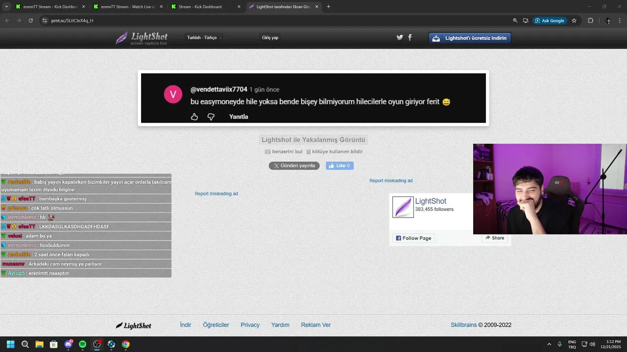Click the pink V avatar of vendettaviix7704
Viewport: 627px width, 352px height.
click(x=173, y=94)
